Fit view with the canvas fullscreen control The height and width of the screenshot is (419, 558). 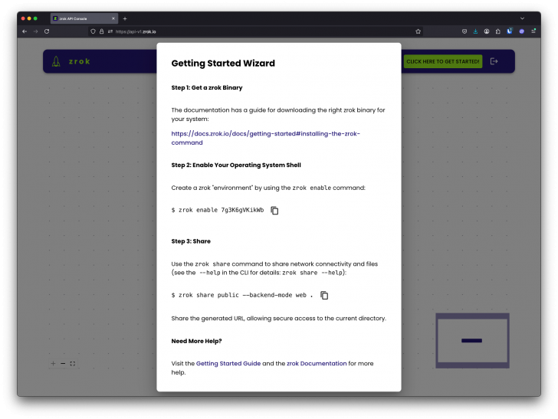73,364
